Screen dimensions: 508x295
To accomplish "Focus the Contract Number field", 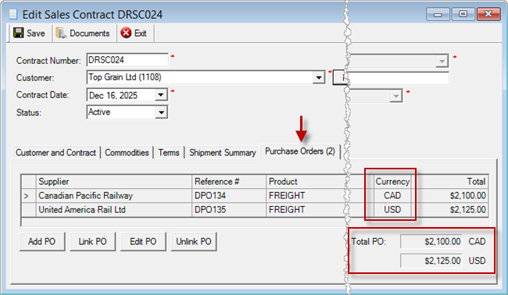I will [x=127, y=60].
